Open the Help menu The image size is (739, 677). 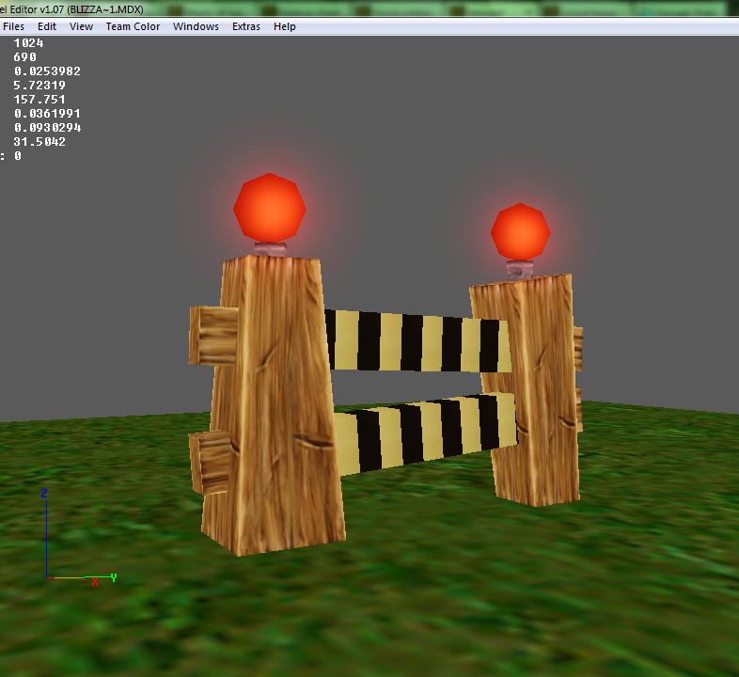[285, 26]
